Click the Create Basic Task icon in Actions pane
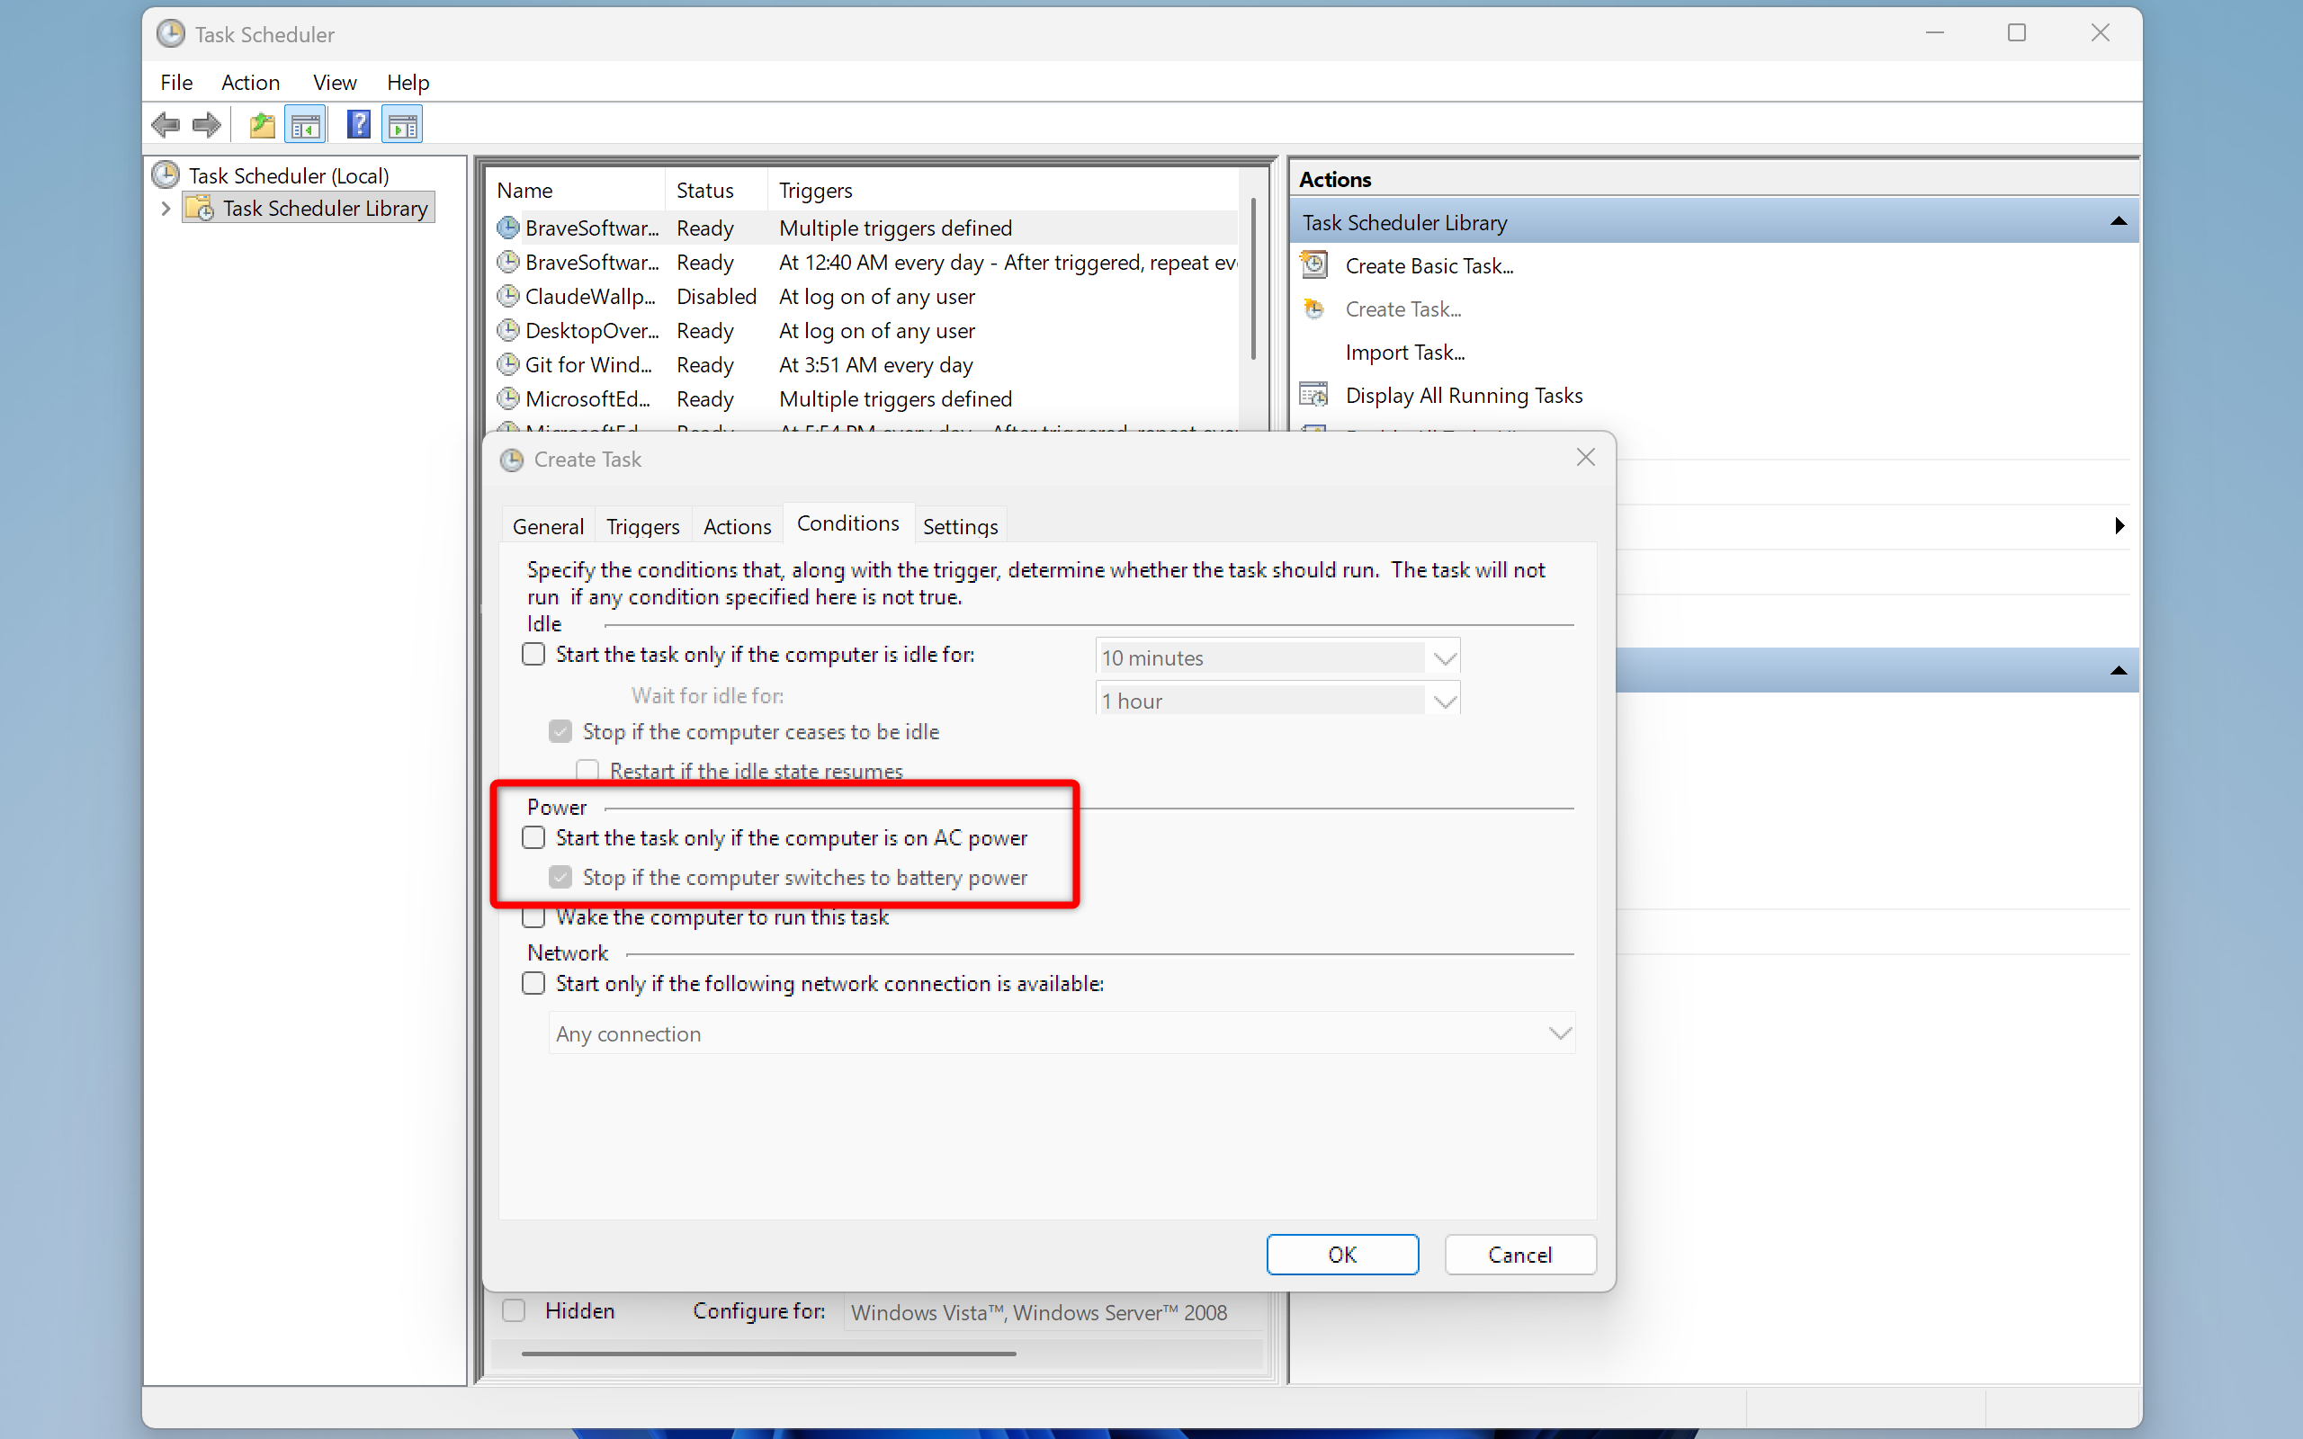 pos(1314,264)
